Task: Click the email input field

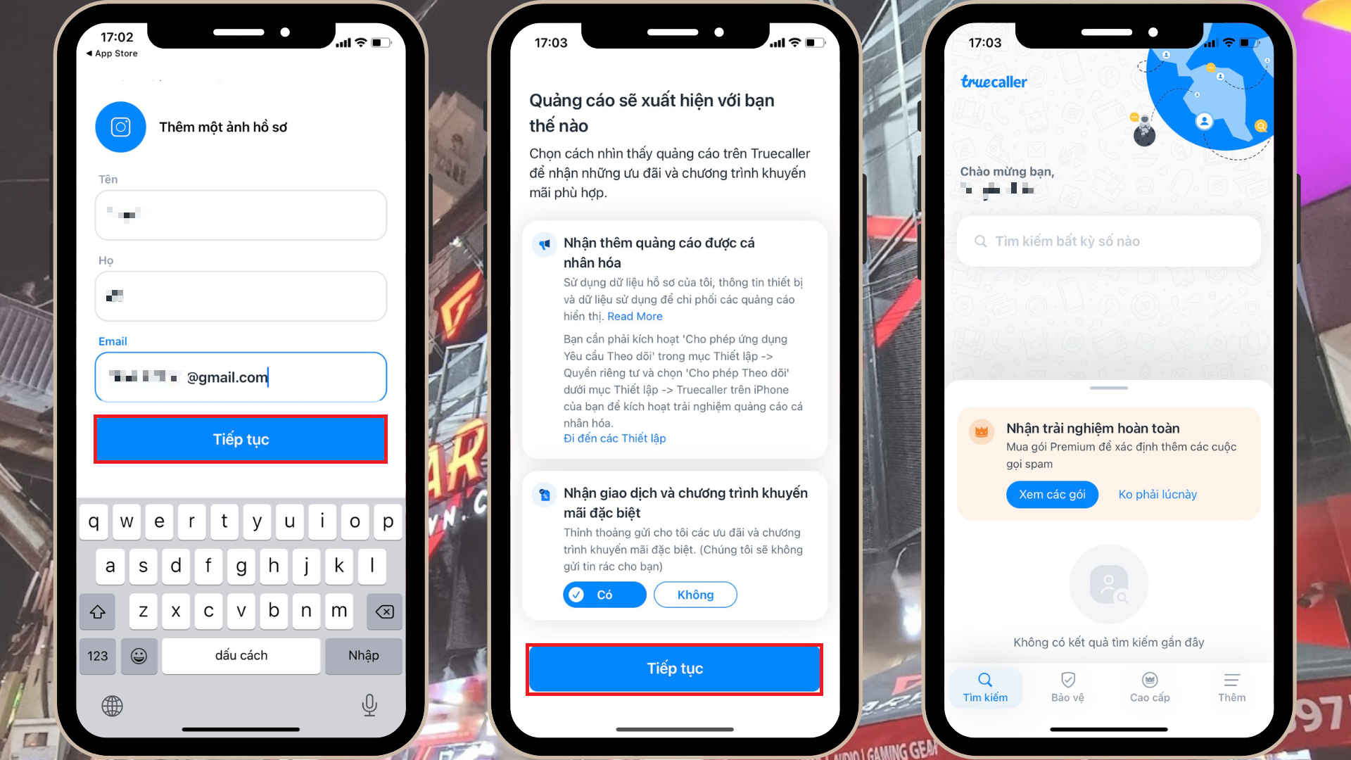Action: (x=241, y=376)
